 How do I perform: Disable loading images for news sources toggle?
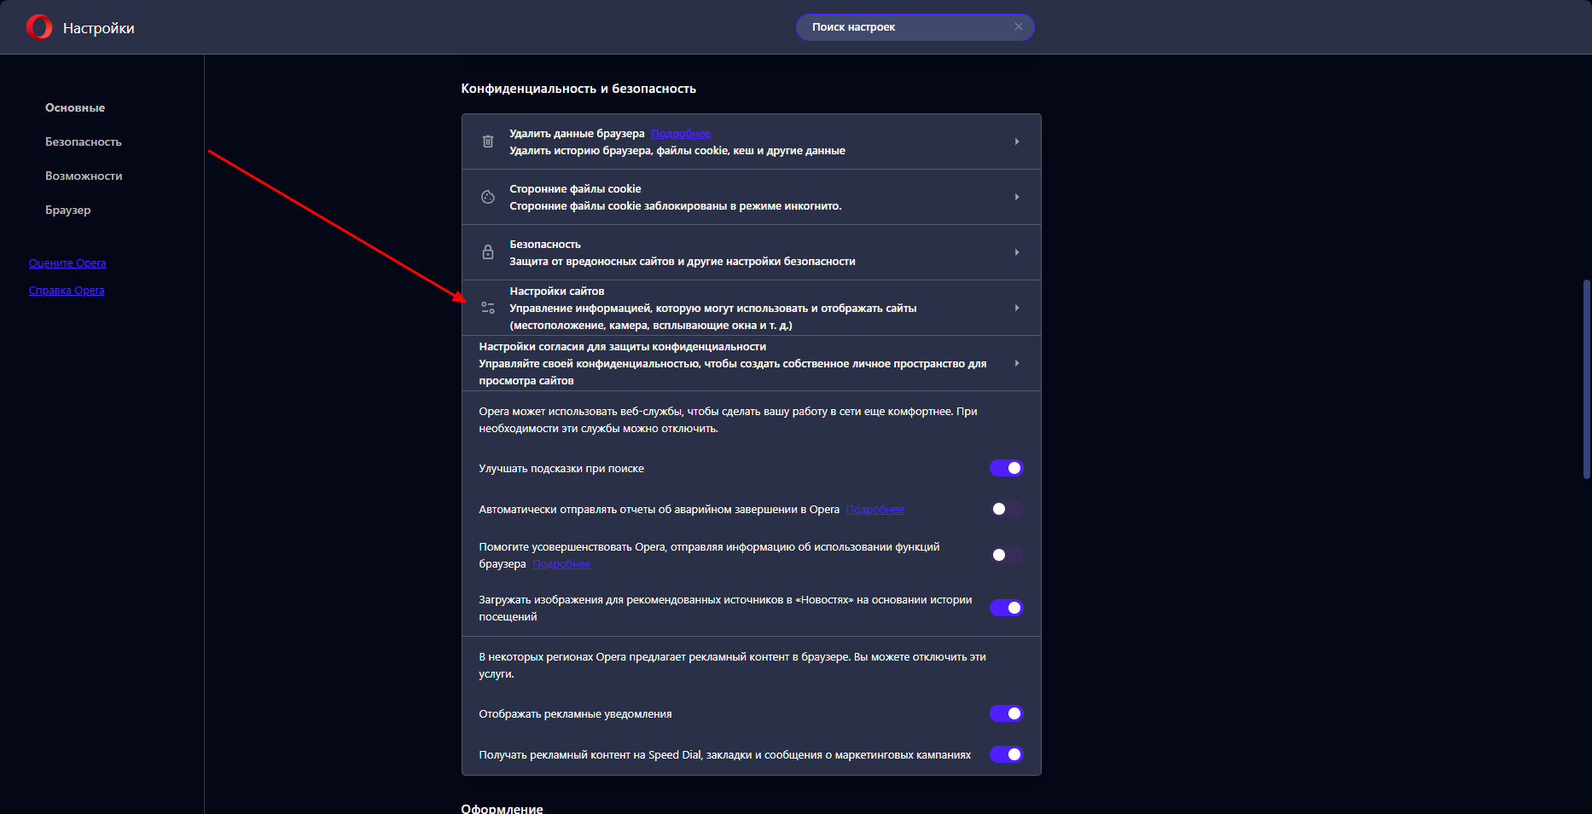[x=1007, y=608]
